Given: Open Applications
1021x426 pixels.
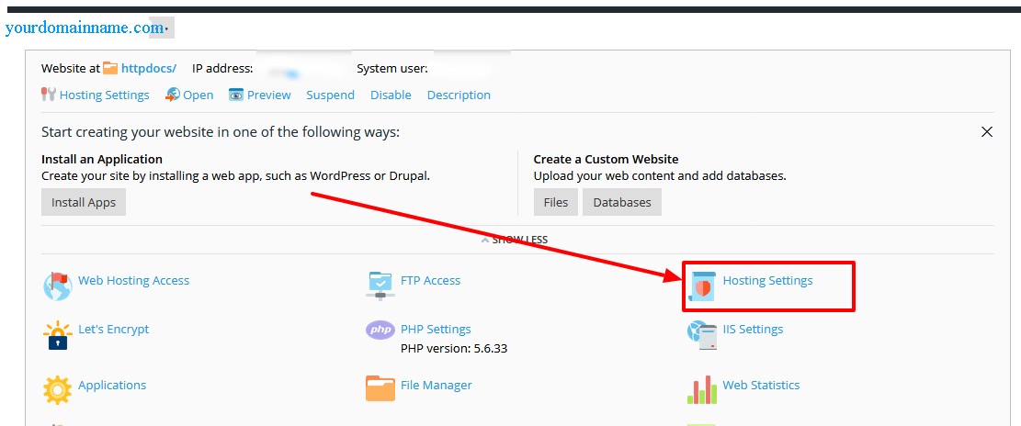Looking at the screenshot, I should point(112,385).
